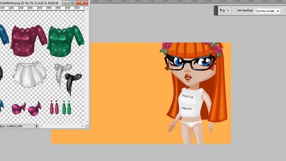Click the green sweater in the clothes document

(x=65, y=41)
